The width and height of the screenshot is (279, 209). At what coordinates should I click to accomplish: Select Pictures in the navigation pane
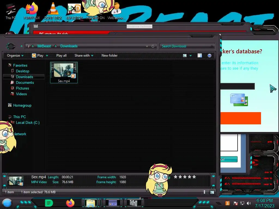(x=22, y=88)
